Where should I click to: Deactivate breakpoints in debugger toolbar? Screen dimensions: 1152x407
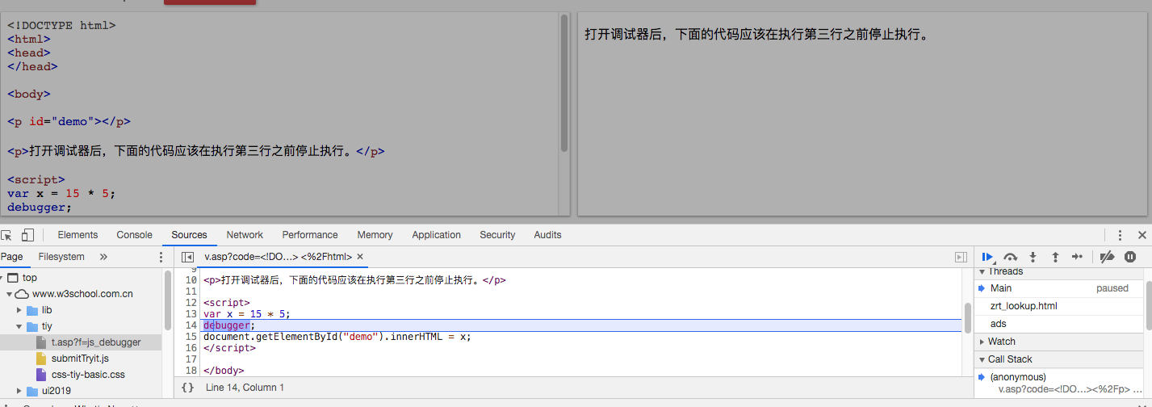[x=1108, y=257]
